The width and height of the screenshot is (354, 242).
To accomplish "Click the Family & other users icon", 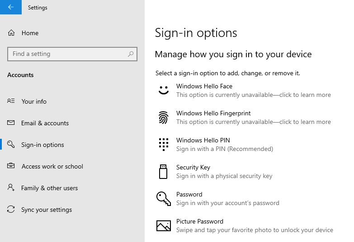I will [x=11, y=187].
